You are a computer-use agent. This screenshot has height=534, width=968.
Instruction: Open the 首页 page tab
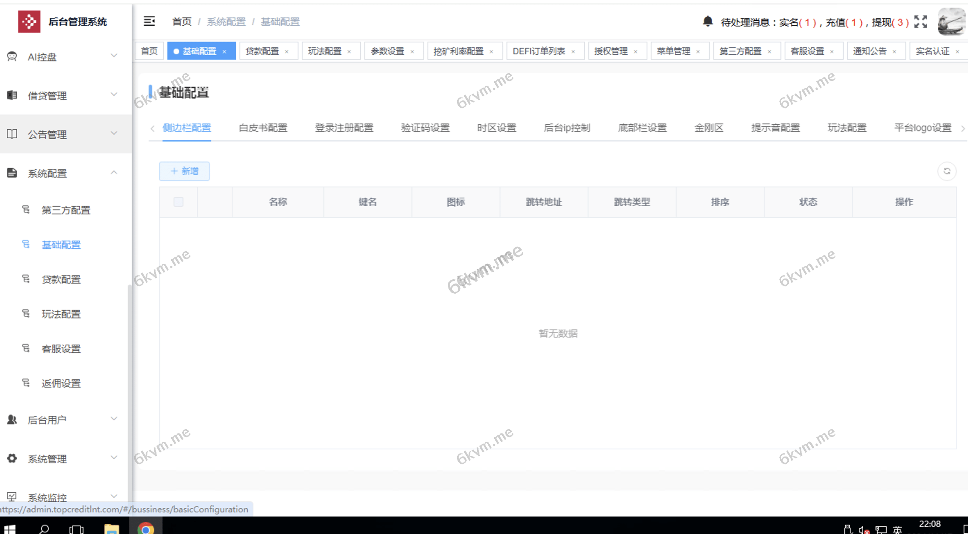(x=149, y=51)
